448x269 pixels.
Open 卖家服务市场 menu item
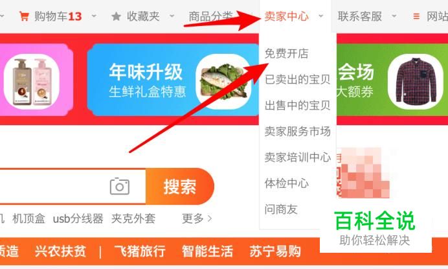pyautogui.click(x=297, y=132)
